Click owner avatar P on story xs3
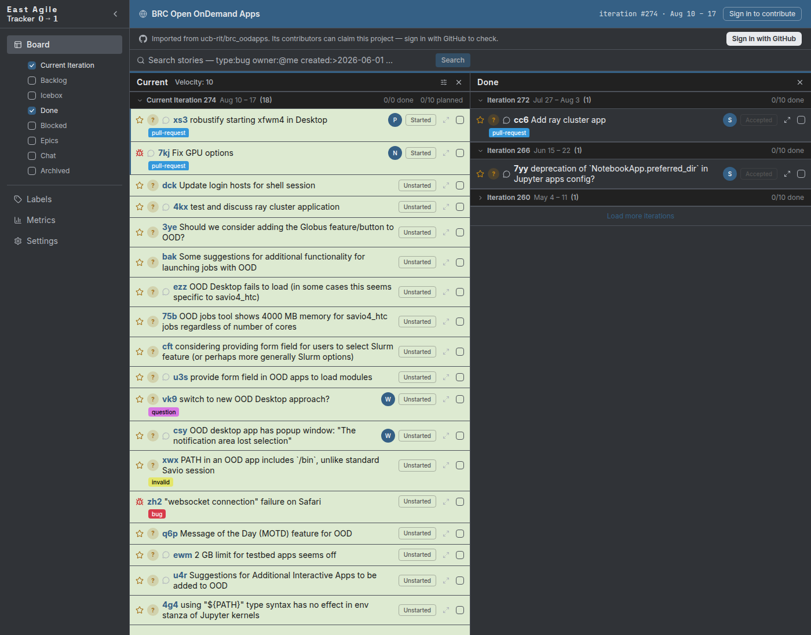811x635 pixels. pyautogui.click(x=395, y=120)
